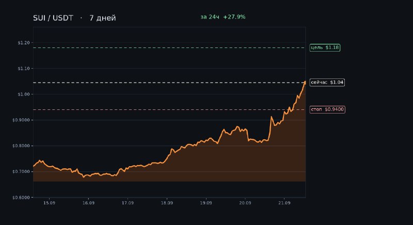Click the white dashed current price line

(x=169, y=83)
